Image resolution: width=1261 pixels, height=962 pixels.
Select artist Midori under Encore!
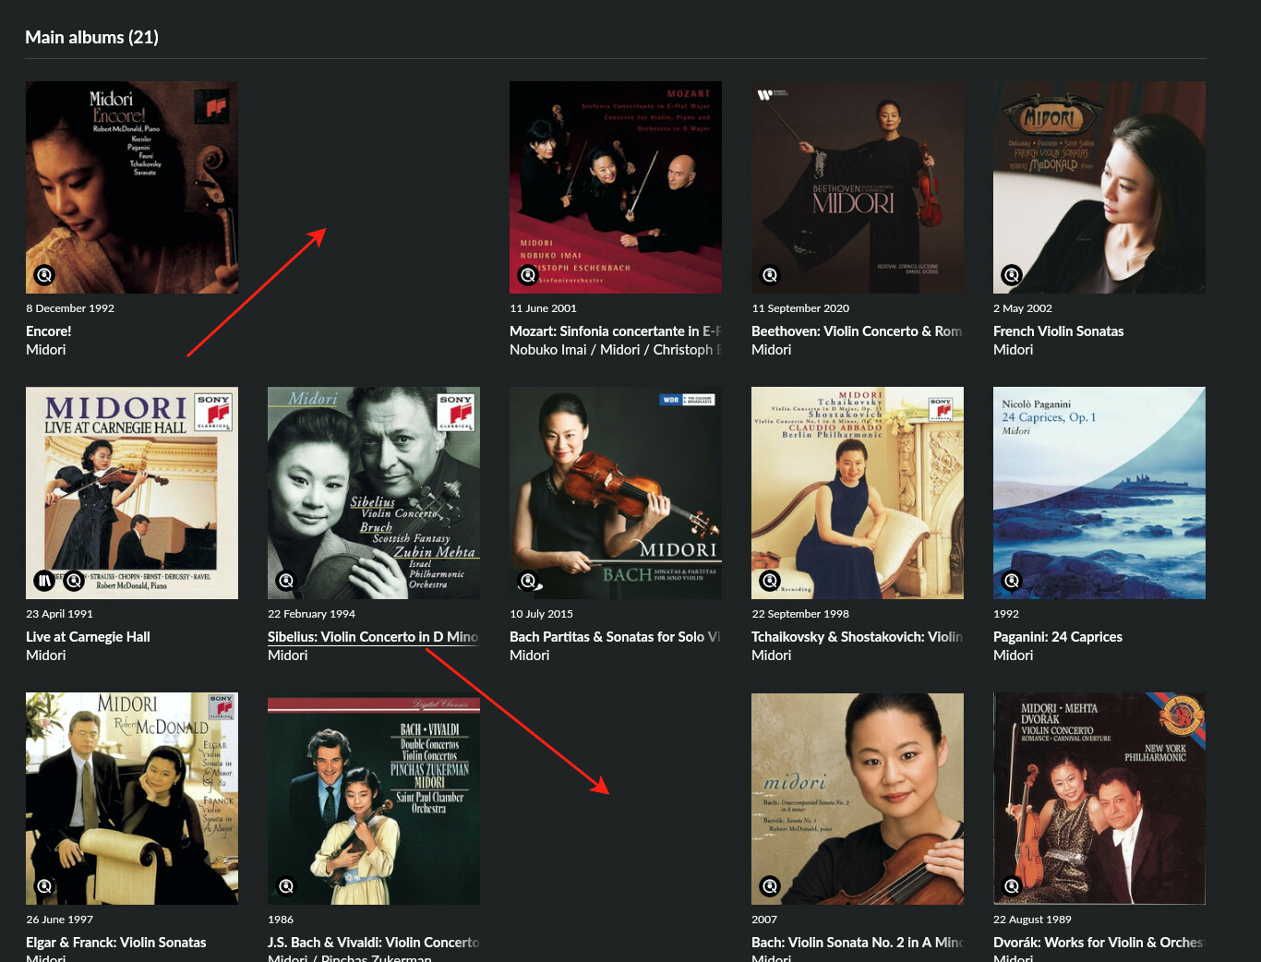46,350
